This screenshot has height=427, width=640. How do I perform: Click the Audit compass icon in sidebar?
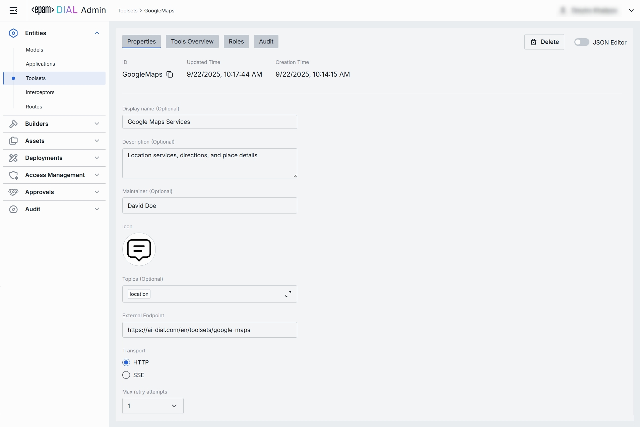click(x=13, y=209)
